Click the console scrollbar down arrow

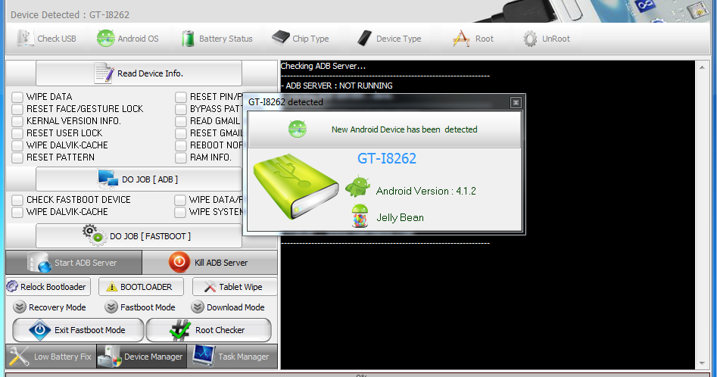coord(702,363)
